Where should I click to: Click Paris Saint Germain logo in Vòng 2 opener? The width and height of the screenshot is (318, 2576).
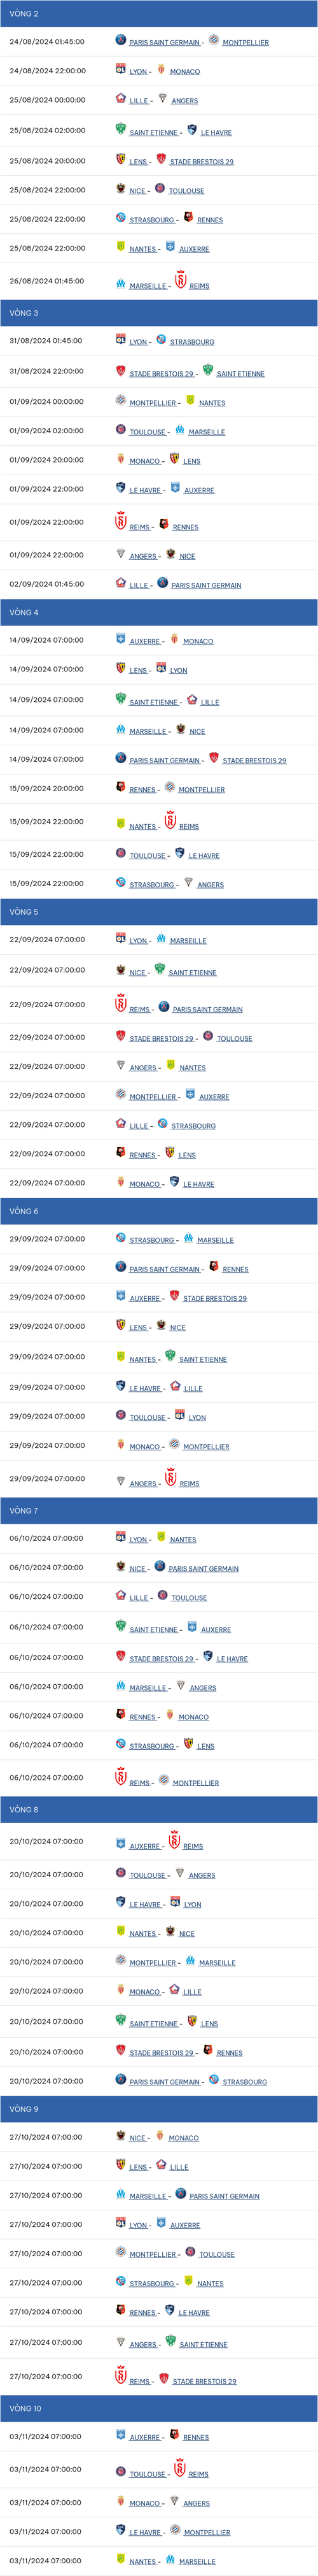(x=120, y=40)
